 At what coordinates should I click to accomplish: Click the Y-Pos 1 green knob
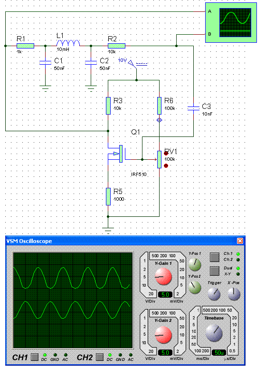195,264
